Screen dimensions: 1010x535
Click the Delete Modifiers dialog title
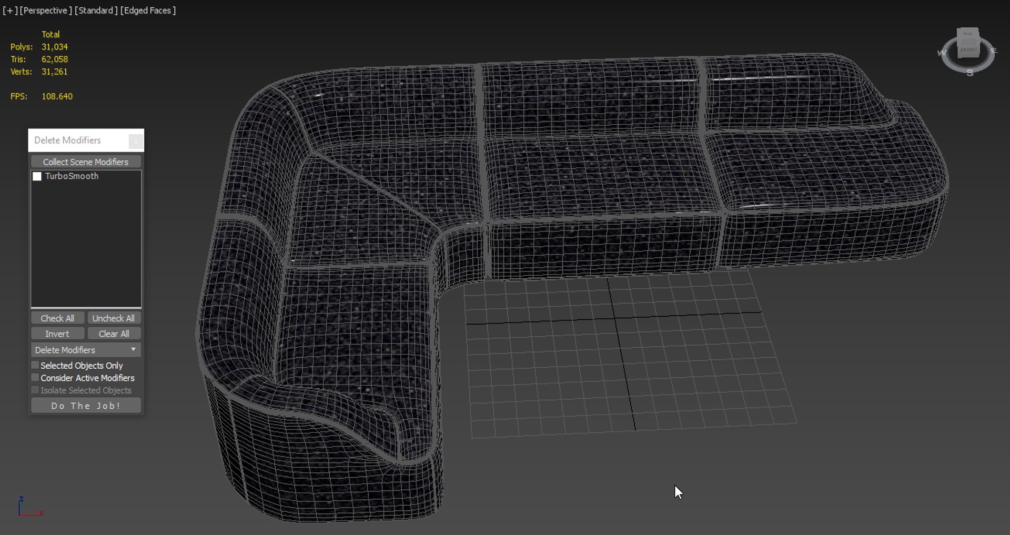67,140
